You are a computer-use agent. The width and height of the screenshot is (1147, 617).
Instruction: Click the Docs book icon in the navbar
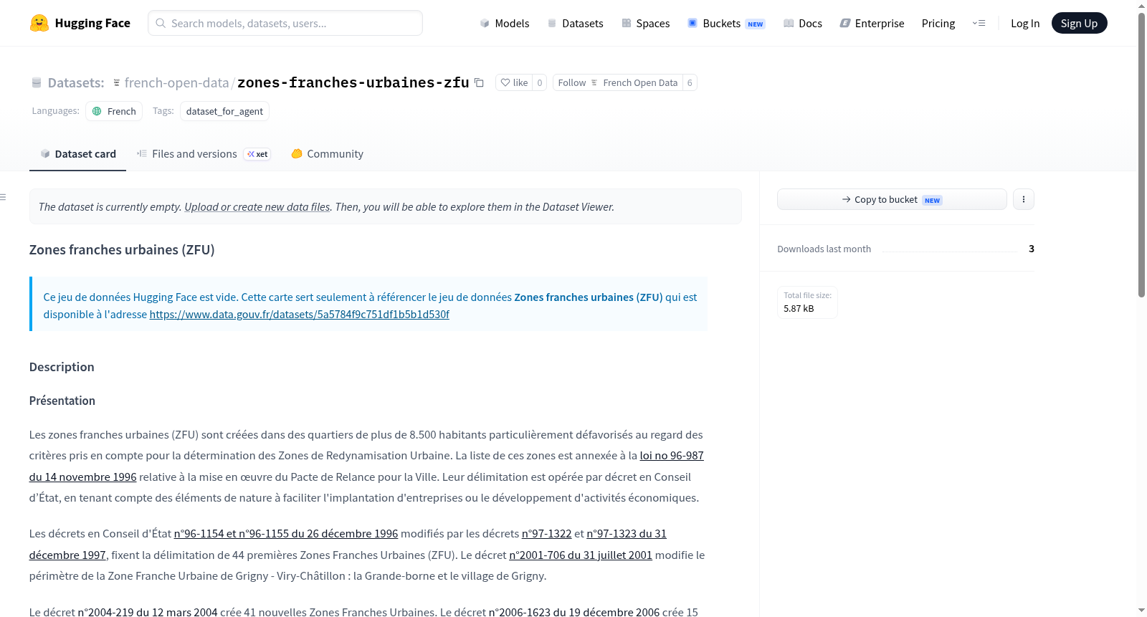(789, 23)
